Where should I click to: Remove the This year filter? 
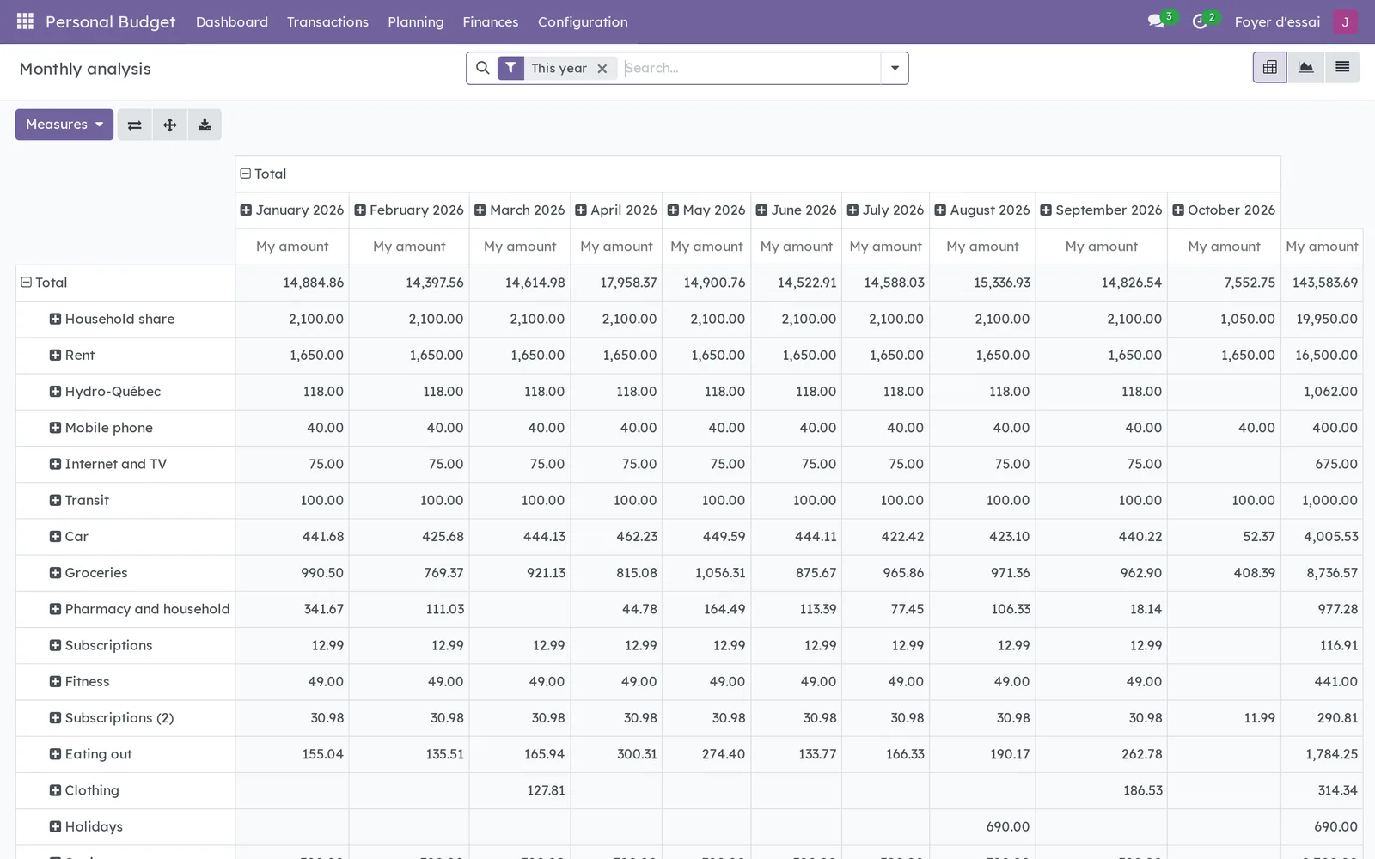tap(602, 69)
